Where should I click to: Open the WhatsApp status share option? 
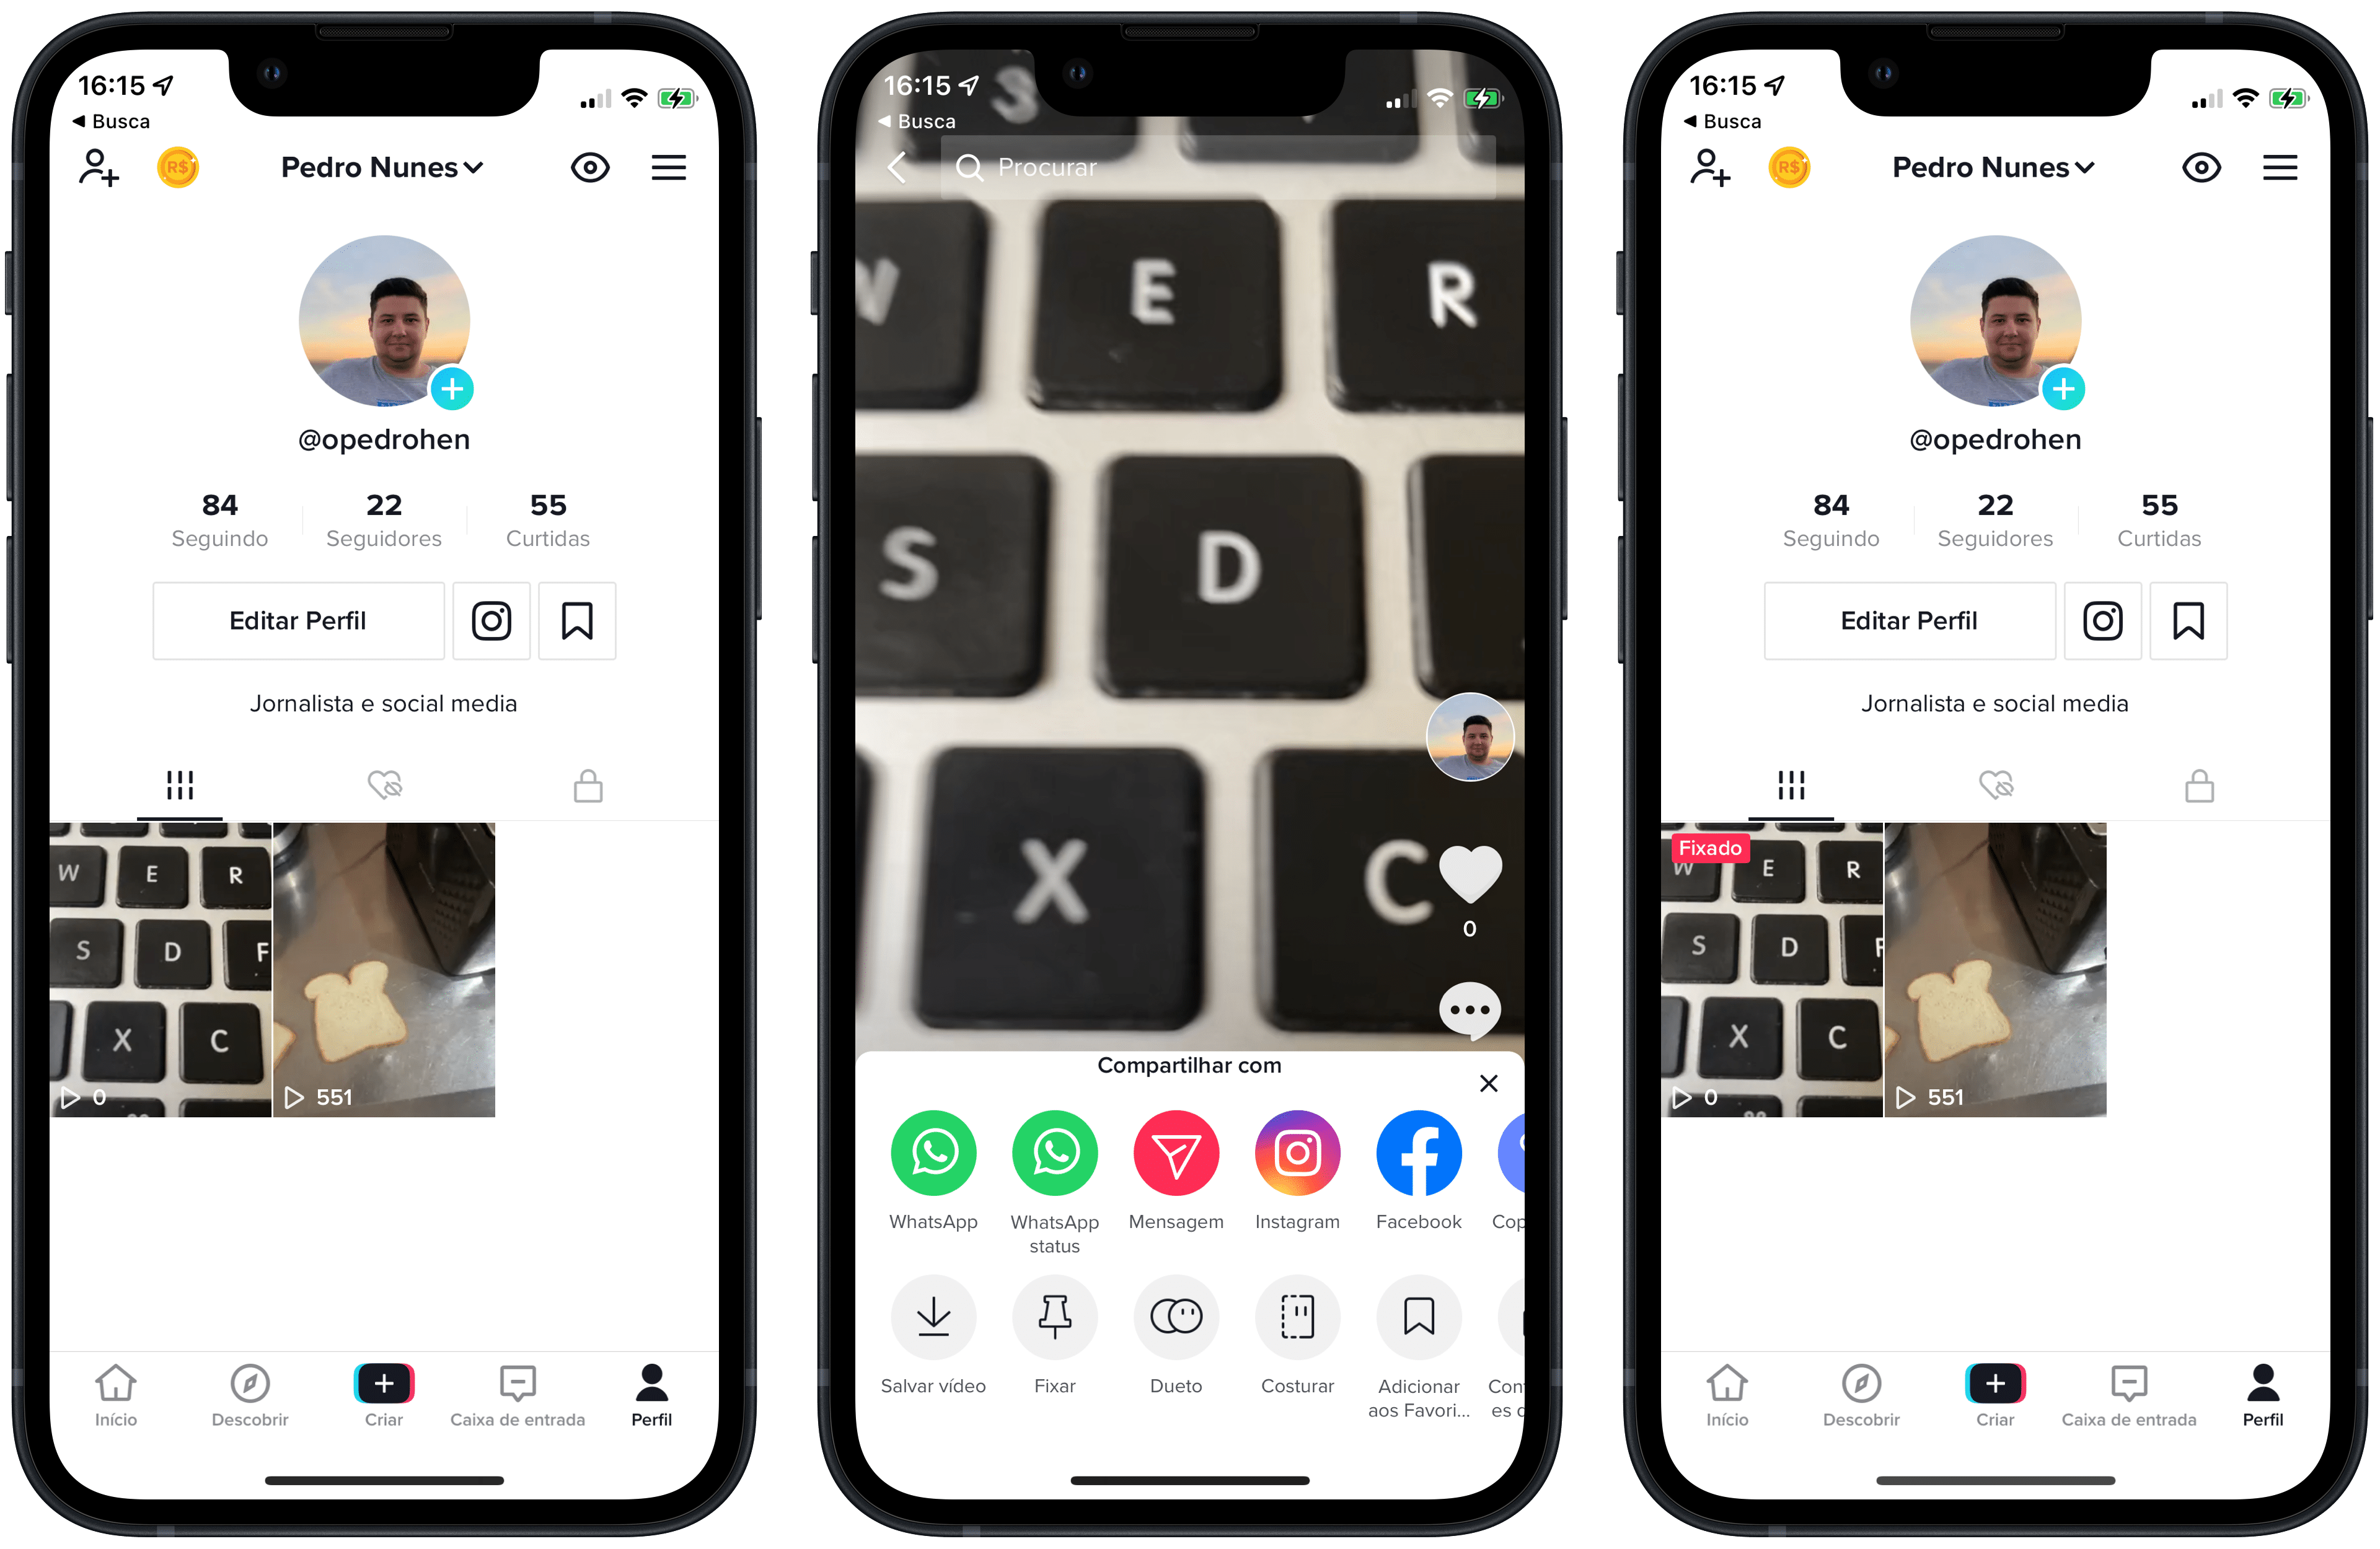coord(1056,1154)
